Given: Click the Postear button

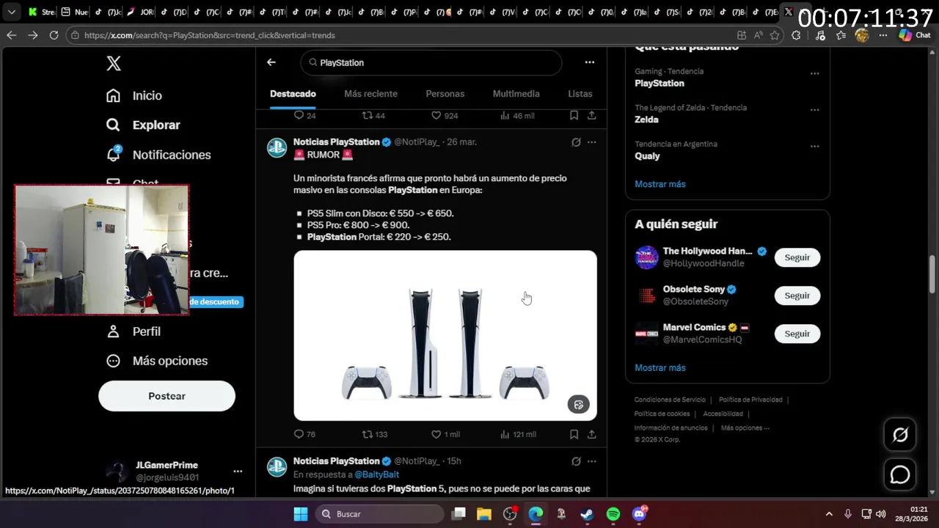Looking at the screenshot, I should [x=167, y=396].
